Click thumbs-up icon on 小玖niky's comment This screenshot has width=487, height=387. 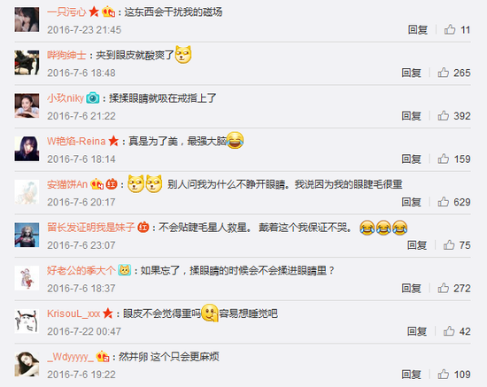444,115
